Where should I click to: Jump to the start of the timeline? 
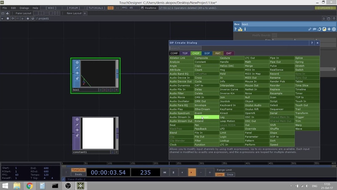click(164, 172)
